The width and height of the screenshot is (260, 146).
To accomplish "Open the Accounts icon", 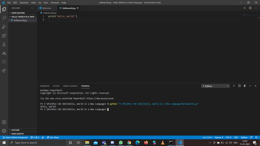I will click(4, 122).
